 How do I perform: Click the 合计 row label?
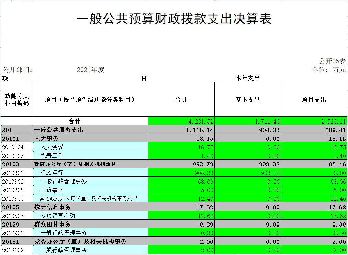[75, 121]
